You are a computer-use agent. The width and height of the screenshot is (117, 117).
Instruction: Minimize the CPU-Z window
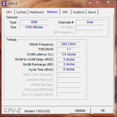tap(90, 3)
